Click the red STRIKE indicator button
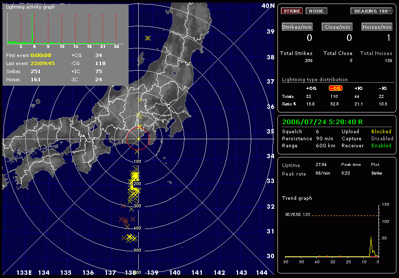Viewport: 399px width, 278px height. pyautogui.click(x=292, y=11)
